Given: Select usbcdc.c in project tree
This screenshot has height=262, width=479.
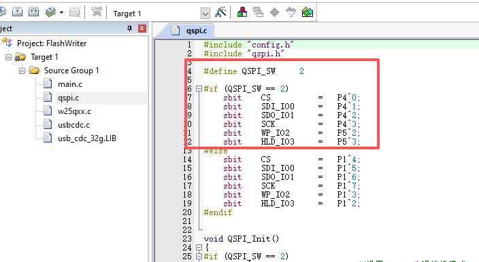Looking at the screenshot, I should 73,125.
